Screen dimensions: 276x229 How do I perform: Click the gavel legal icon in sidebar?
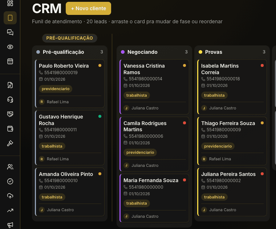10,143
